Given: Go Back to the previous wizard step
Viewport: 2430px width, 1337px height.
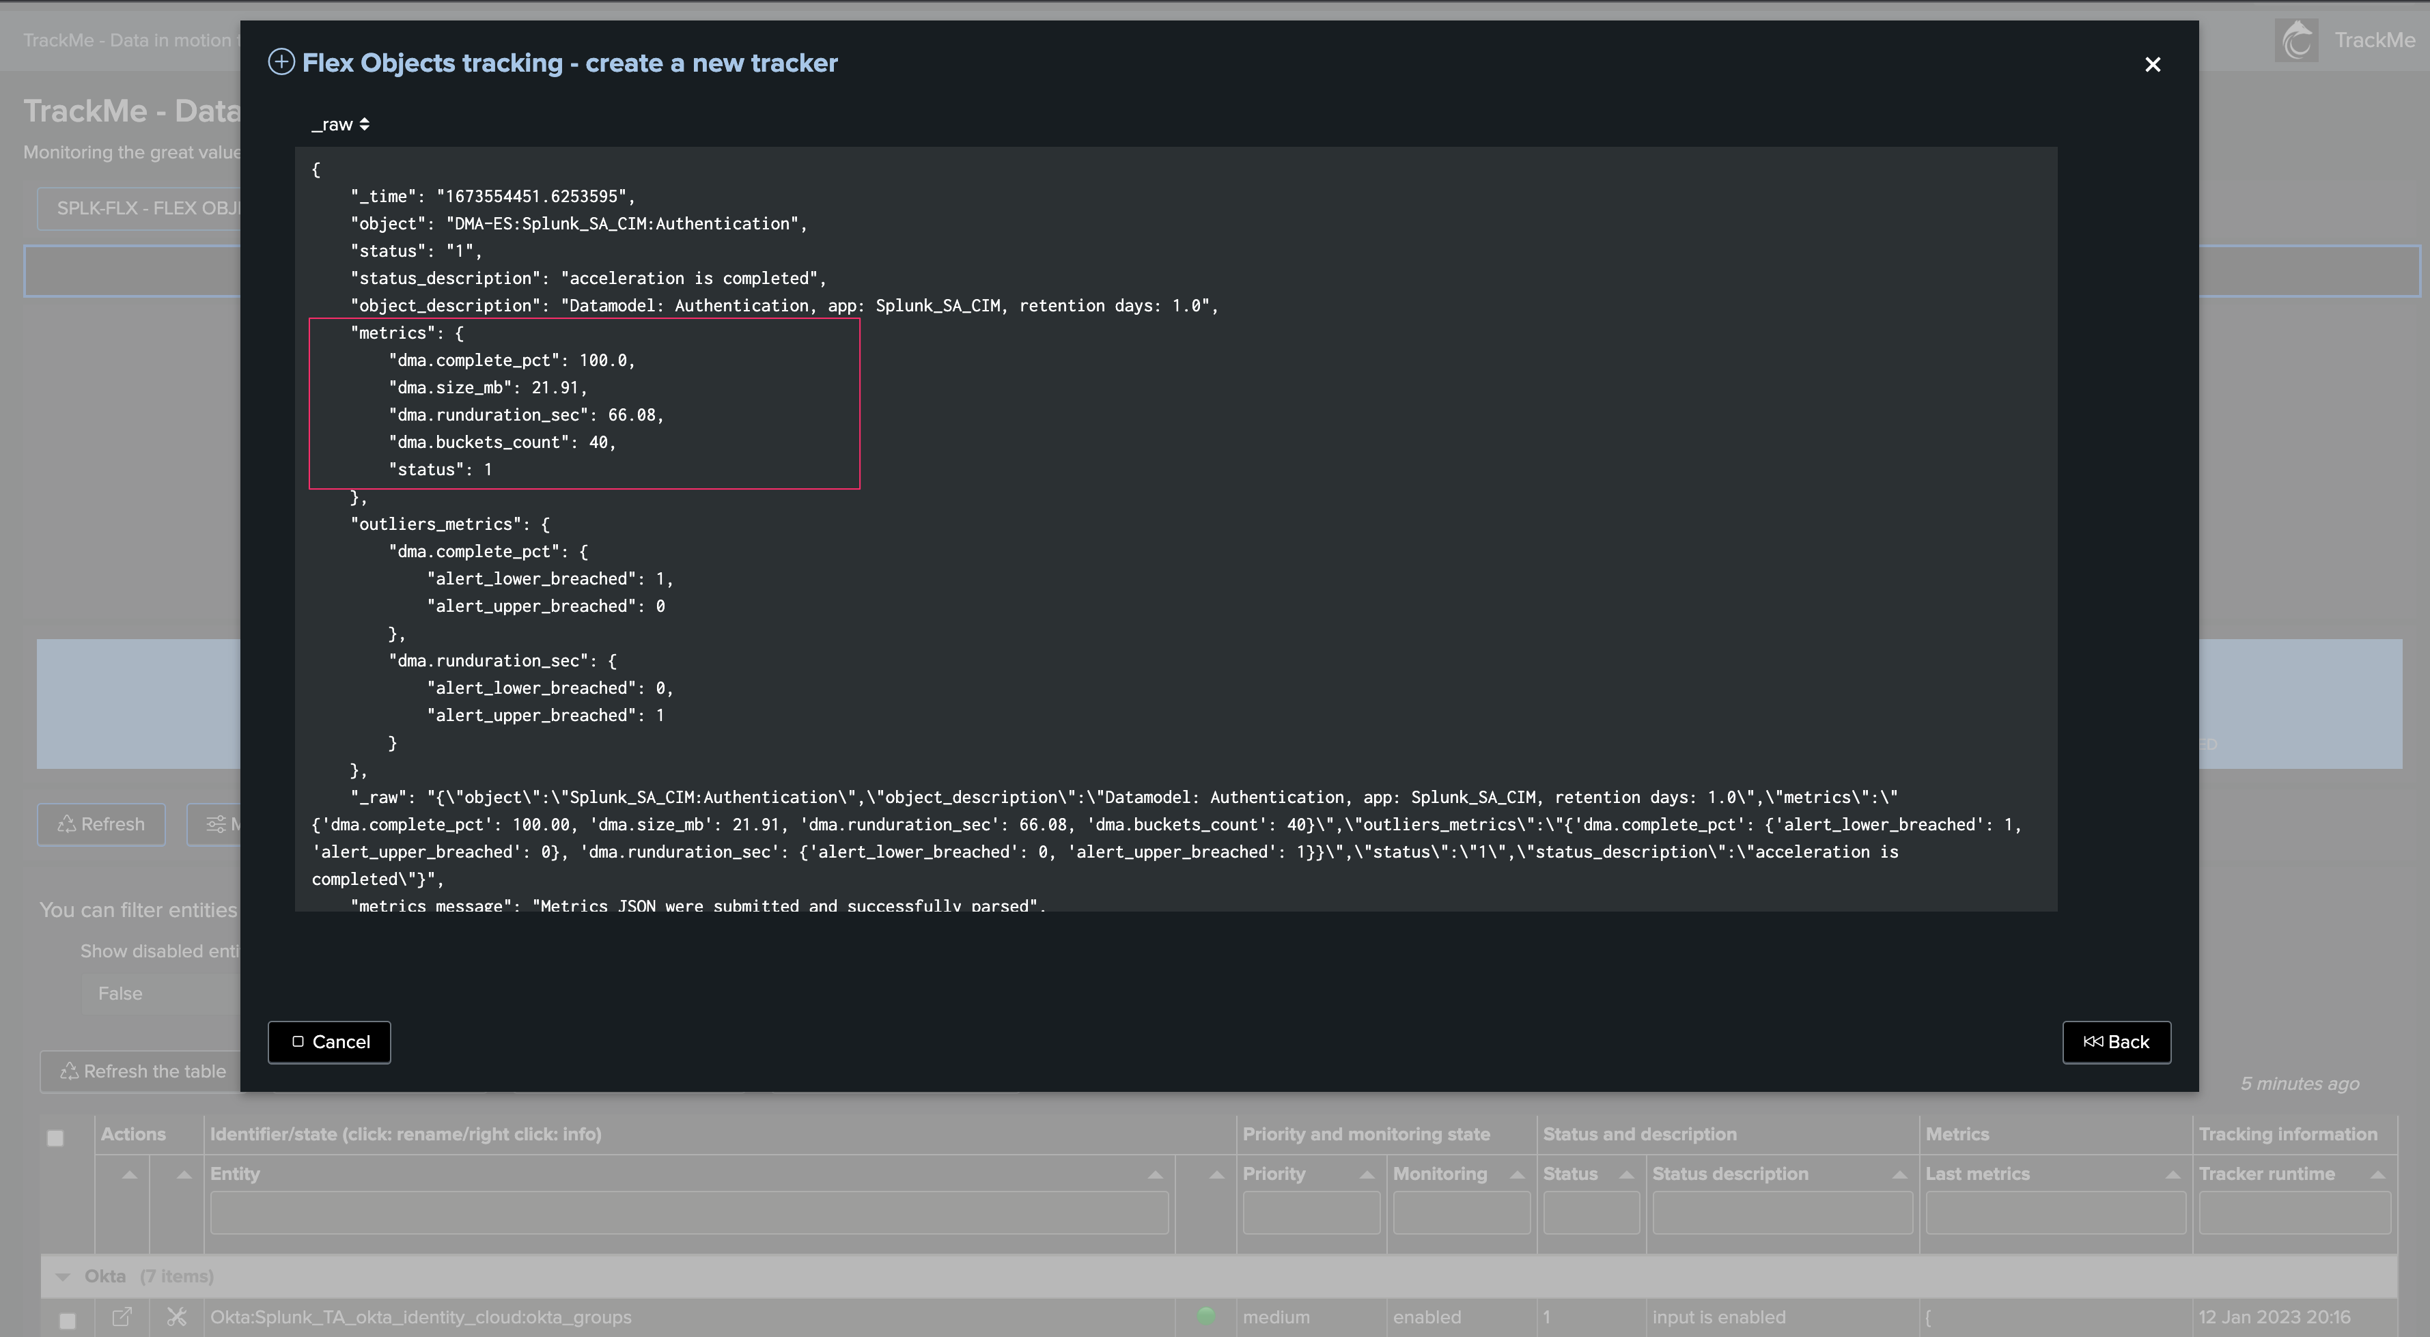Looking at the screenshot, I should [2116, 1042].
